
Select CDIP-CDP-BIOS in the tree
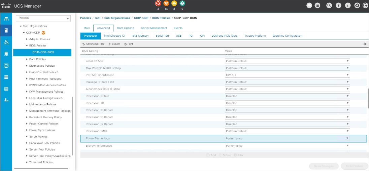pos(42,52)
